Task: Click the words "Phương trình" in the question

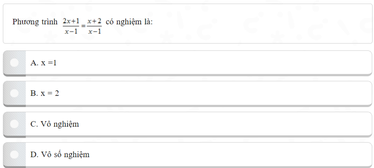Action: (x=35, y=22)
